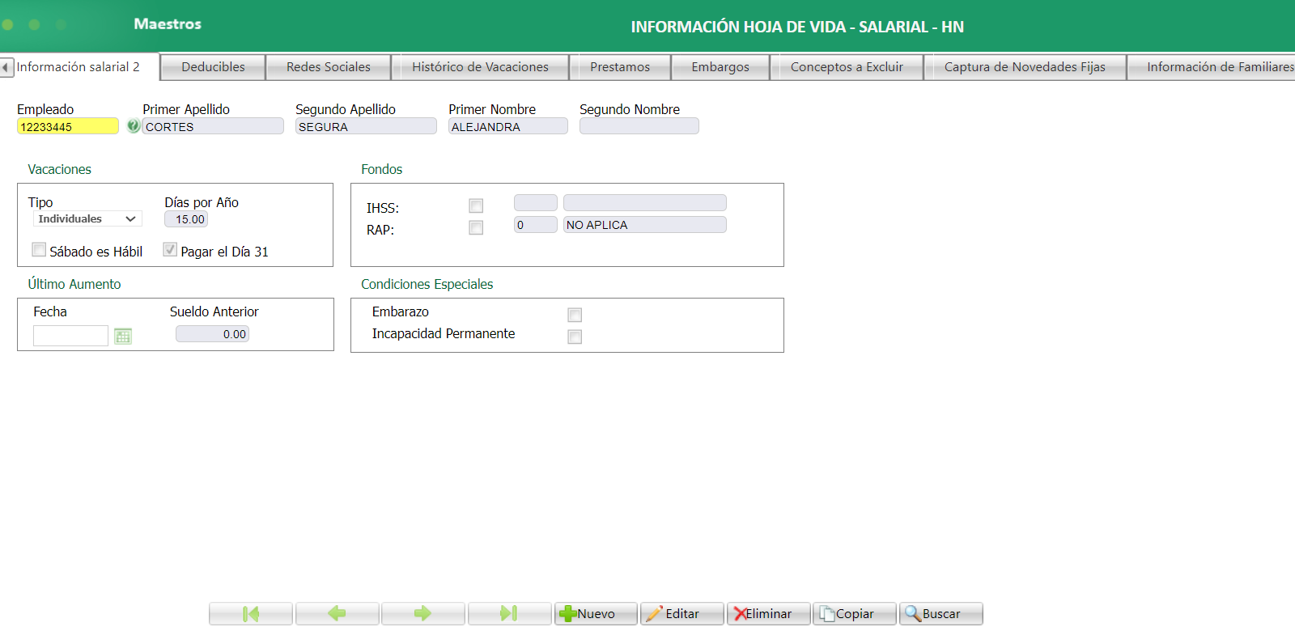Image resolution: width=1295 pixels, height=627 pixels.
Task: Open the Redes Sociales tab
Action: click(x=329, y=67)
